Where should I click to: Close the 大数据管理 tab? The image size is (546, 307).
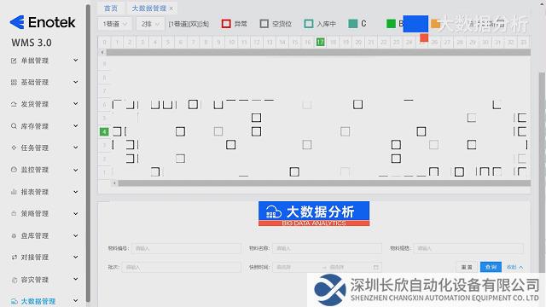[x=171, y=9]
